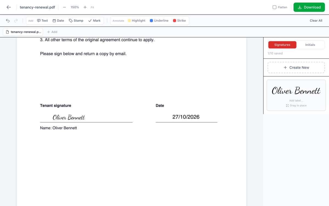
Task: Click the Fit zoom button
Action: click(x=92, y=7)
